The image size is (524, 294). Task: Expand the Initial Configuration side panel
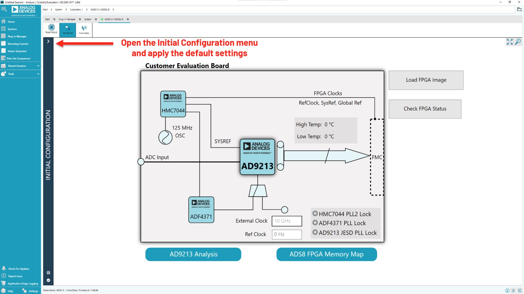click(48, 41)
